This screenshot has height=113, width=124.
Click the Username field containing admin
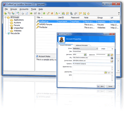[78, 54]
